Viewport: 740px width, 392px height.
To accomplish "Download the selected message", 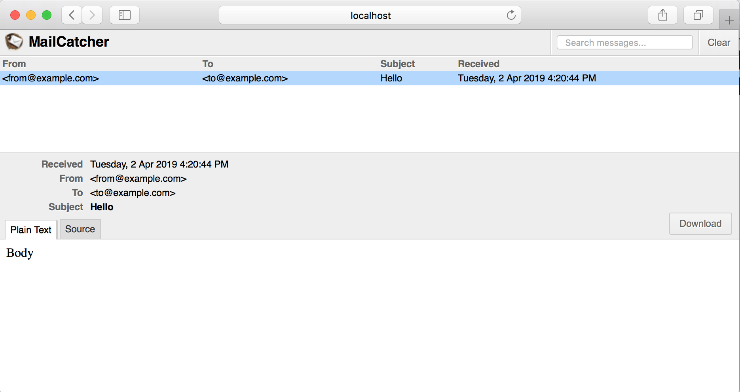I will pyautogui.click(x=700, y=224).
